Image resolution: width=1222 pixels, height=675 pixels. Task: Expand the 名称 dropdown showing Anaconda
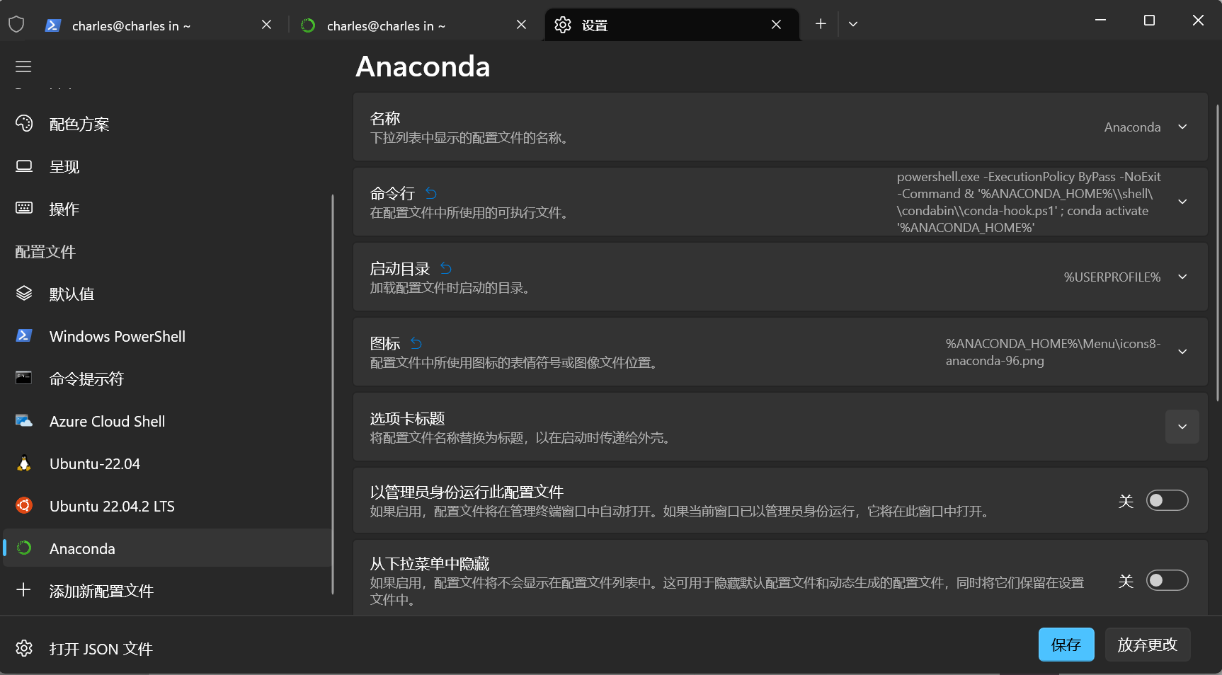(1182, 127)
